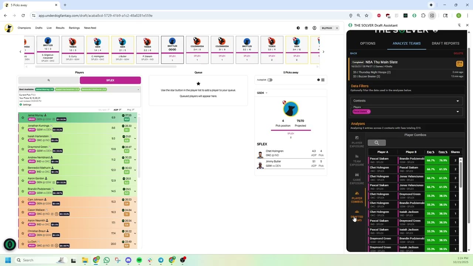The width and height of the screenshot is (473, 266).
Task: Sort combos by Exp % column
Action: [431, 152]
